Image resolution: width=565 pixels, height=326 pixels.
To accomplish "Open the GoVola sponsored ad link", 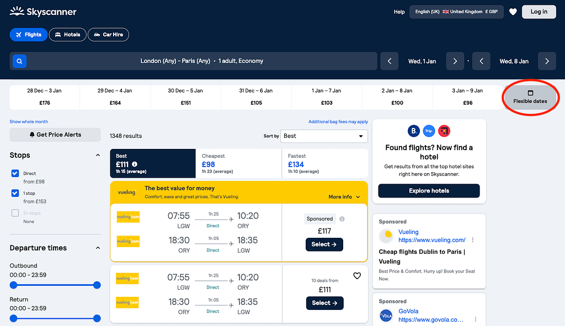I will tap(430, 319).
